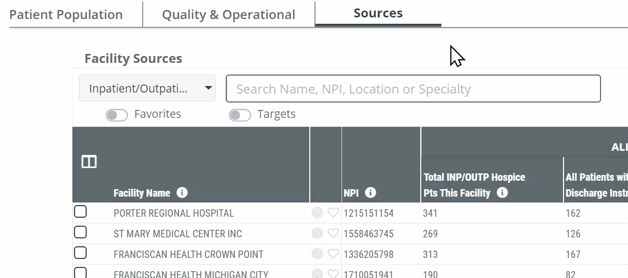Show info icon next to NPI header
628x278 pixels.
(x=371, y=193)
